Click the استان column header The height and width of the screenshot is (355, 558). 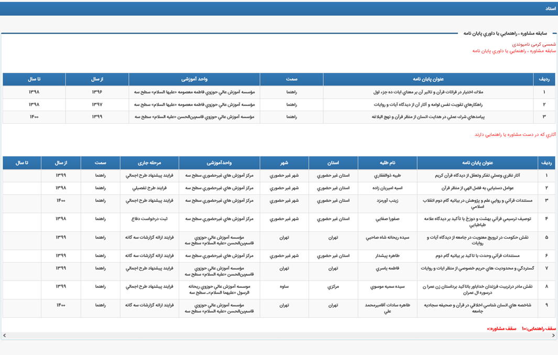[333, 163]
